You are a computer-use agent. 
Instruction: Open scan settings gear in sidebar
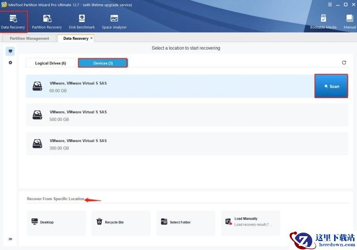click(10, 62)
